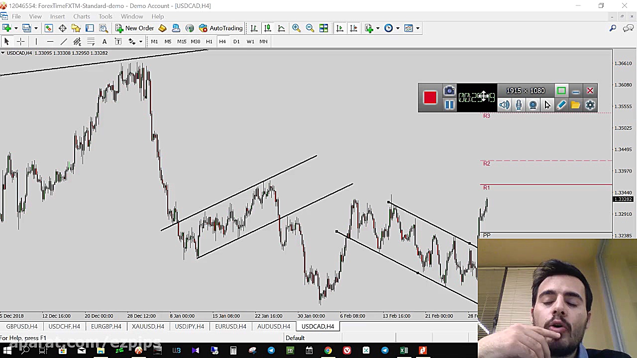Select the Line Chart type icon

pyautogui.click(x=281, y=28)
